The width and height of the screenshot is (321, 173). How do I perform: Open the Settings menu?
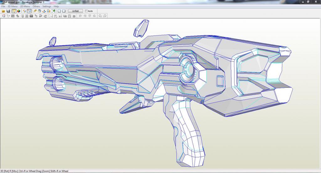click(47, 6)
